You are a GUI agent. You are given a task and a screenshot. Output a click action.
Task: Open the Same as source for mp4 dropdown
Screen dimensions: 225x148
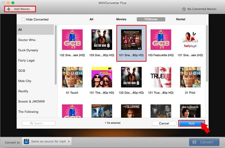tap(47, 141)
